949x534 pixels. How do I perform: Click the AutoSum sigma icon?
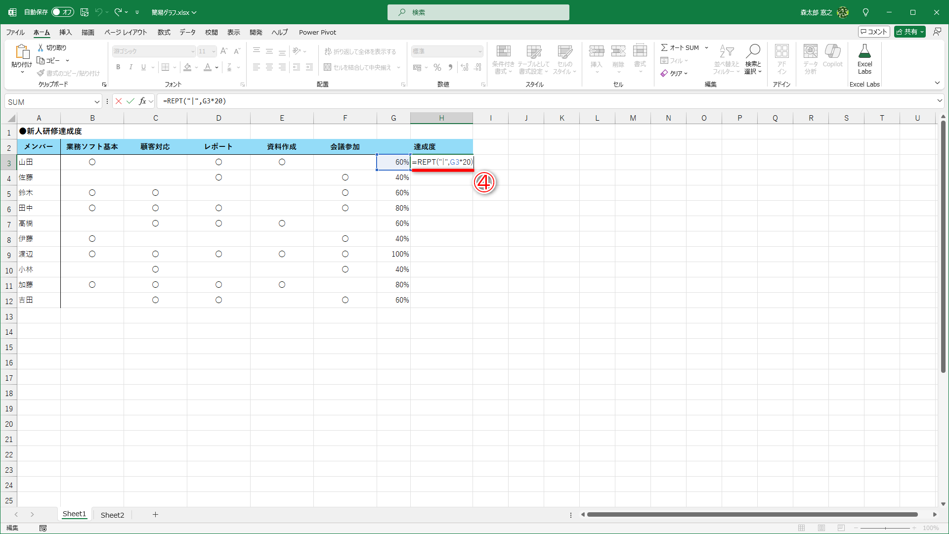point(665,47)
